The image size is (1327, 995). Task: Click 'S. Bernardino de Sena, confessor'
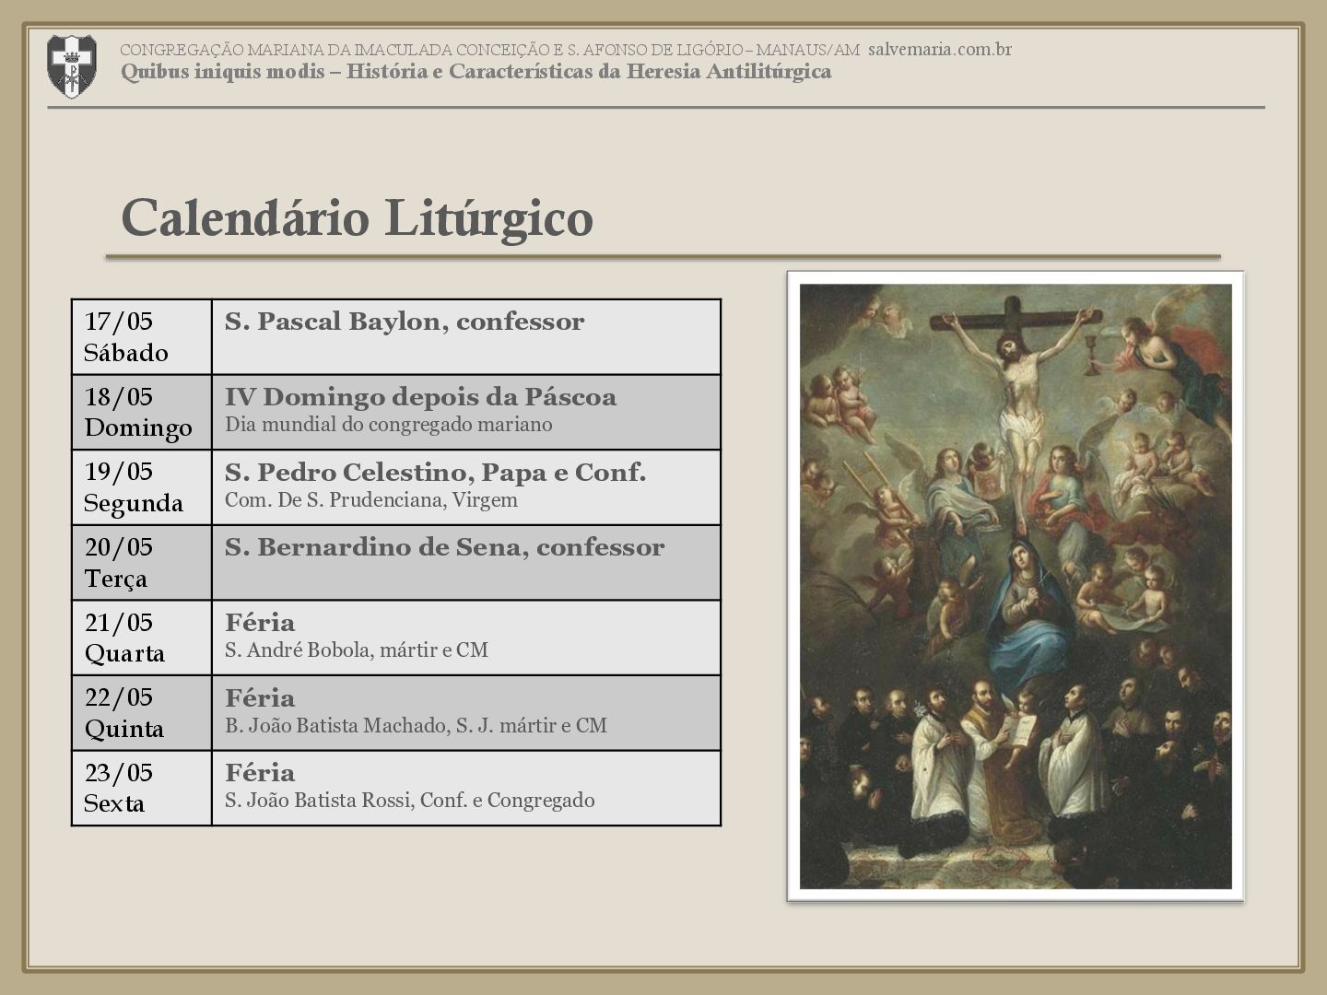click(444, 547)
